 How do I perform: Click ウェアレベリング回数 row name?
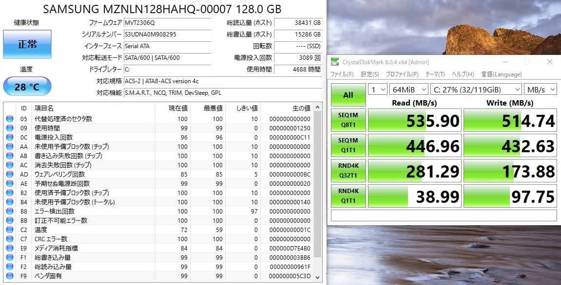coord(60,174)
